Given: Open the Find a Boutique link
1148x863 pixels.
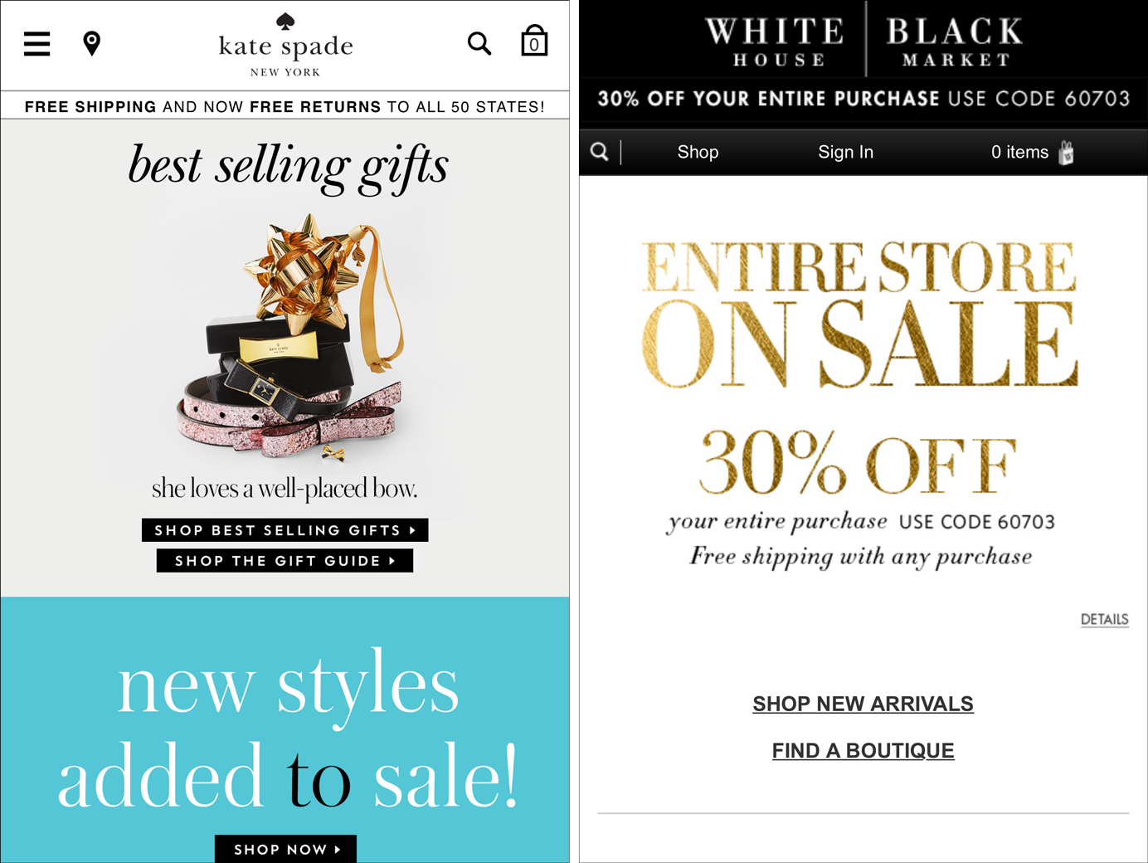Looking at the screenshot, I should (x=863, y=751).
